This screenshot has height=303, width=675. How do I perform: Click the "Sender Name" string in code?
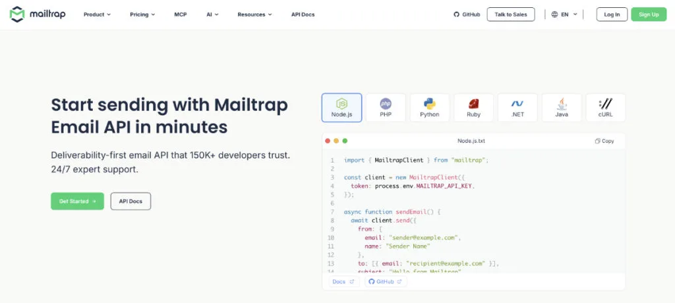point(407,246)
